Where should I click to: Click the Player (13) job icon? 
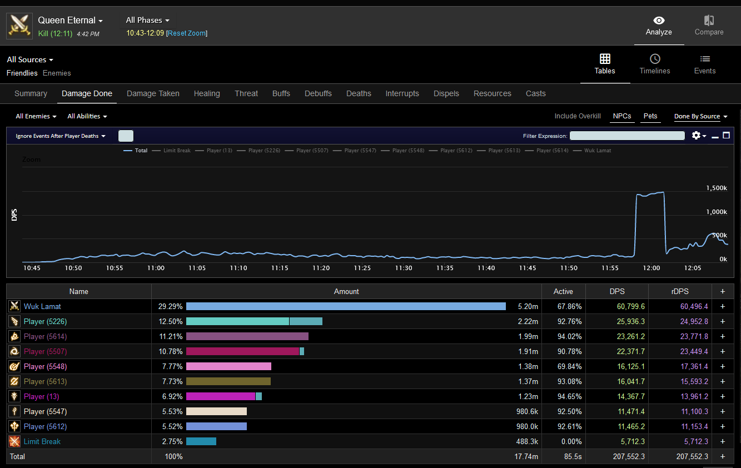pyautogui.click(x=14, y=396)
